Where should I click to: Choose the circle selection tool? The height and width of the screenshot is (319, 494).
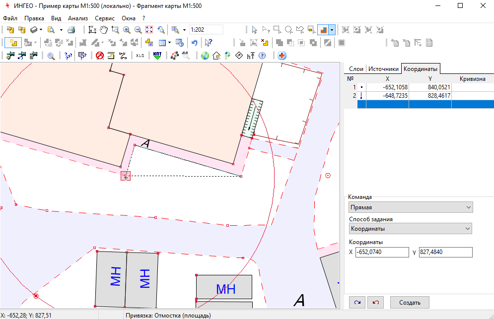(288, 30)
